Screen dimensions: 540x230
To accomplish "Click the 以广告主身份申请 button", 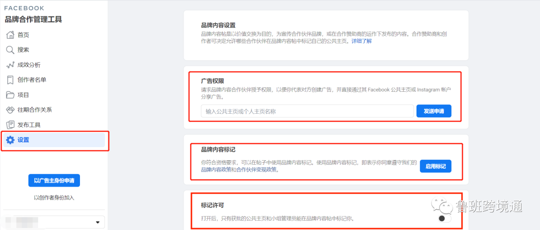I will (x=54, y=181).
